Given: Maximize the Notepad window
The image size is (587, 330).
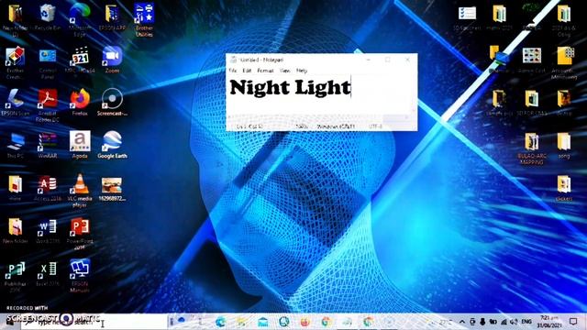Looking at the screenshot, I should click(x=388, y=60).
